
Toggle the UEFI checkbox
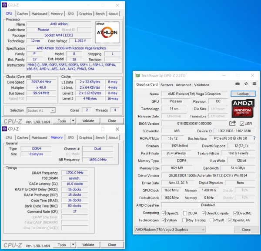click(x=242, y=124)
